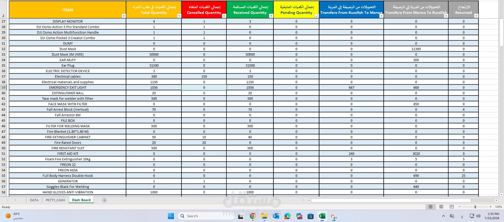Select the EMERGENCY EXIT LIGHT item cell

coord(68,88)
